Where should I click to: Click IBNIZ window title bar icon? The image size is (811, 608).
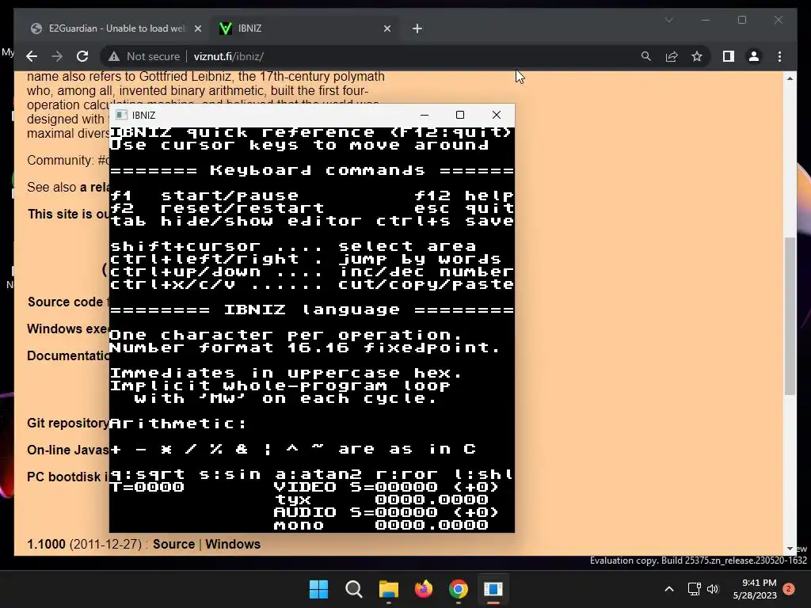[121, 115]
